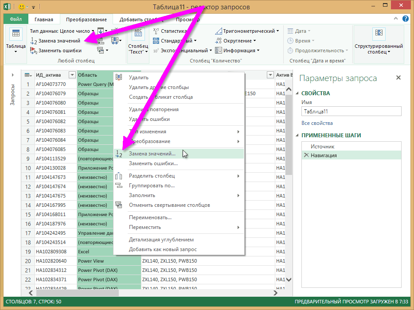Click the table icon in grid corner
This screenshot has width=414, height=310.
27,75
